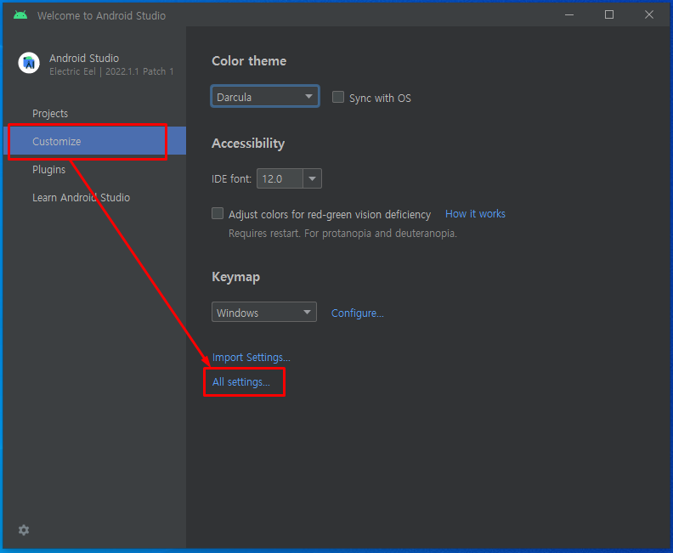
Task: Minimize the Welcome to Android Studio window
Action: coord(569,15)
